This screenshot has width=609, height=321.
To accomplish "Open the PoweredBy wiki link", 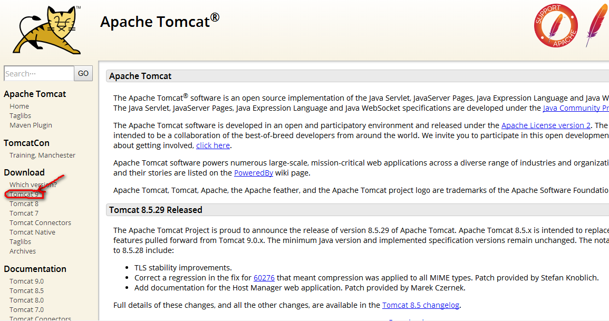I will [x=253, y=173].
